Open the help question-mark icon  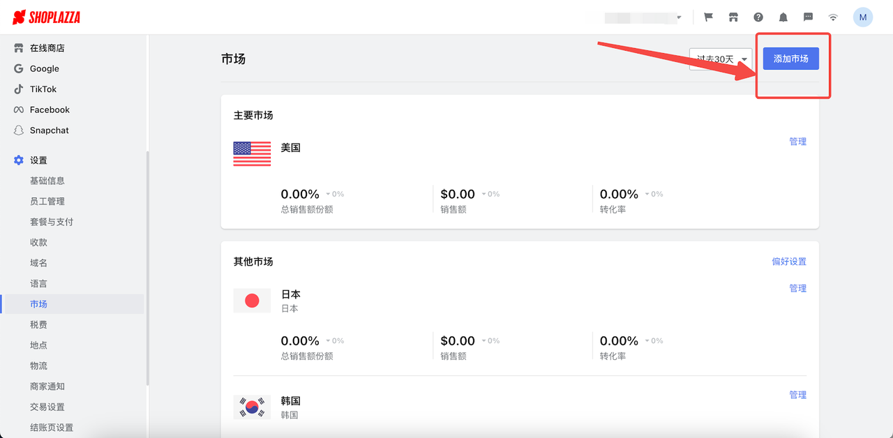point(758,17)
